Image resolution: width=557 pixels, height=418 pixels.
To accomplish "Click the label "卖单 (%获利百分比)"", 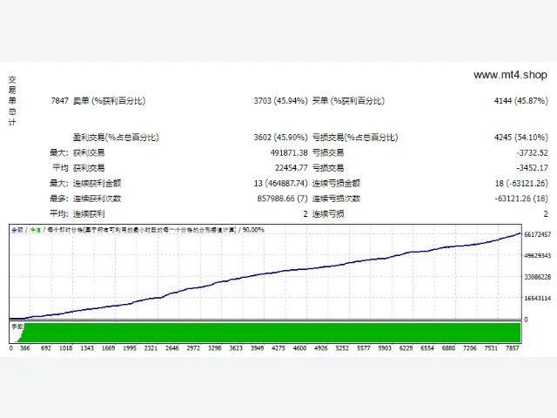I will pyautogui.click(x=109, y=101).
